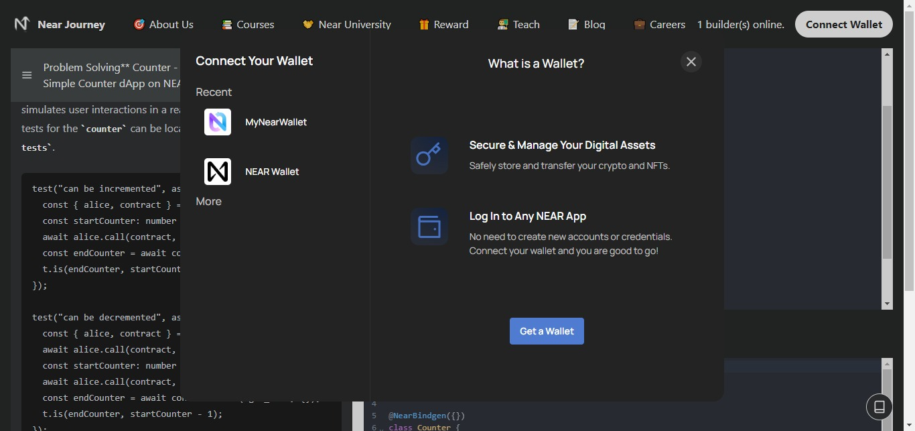The height and width of the screenshot is (431, 915).
Task: Click the 'What is a Wallet?' heading
Action: click(536, 64)
